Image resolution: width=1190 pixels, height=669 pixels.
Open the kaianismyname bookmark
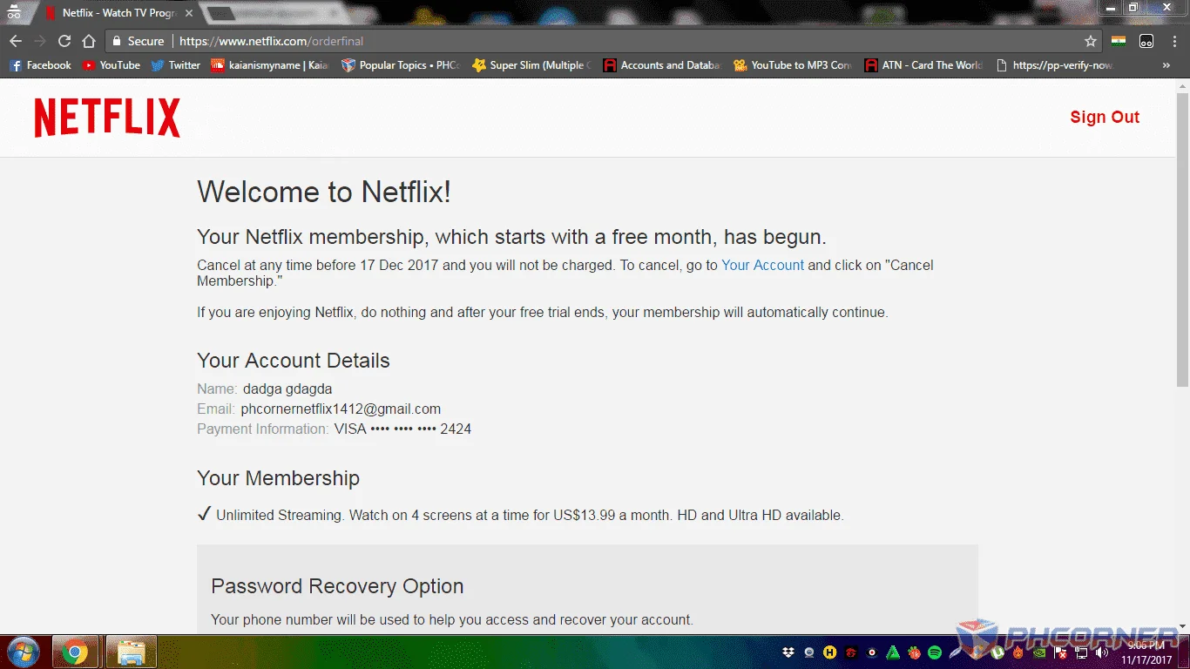tap(270, 65)
